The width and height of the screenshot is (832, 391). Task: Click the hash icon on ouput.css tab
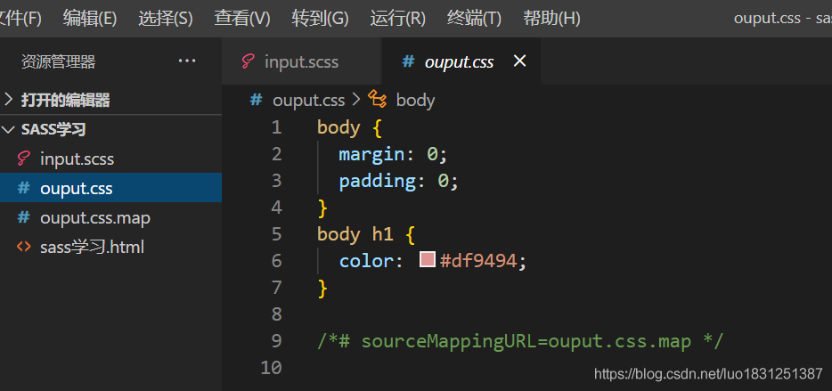(x=408, y=61)
